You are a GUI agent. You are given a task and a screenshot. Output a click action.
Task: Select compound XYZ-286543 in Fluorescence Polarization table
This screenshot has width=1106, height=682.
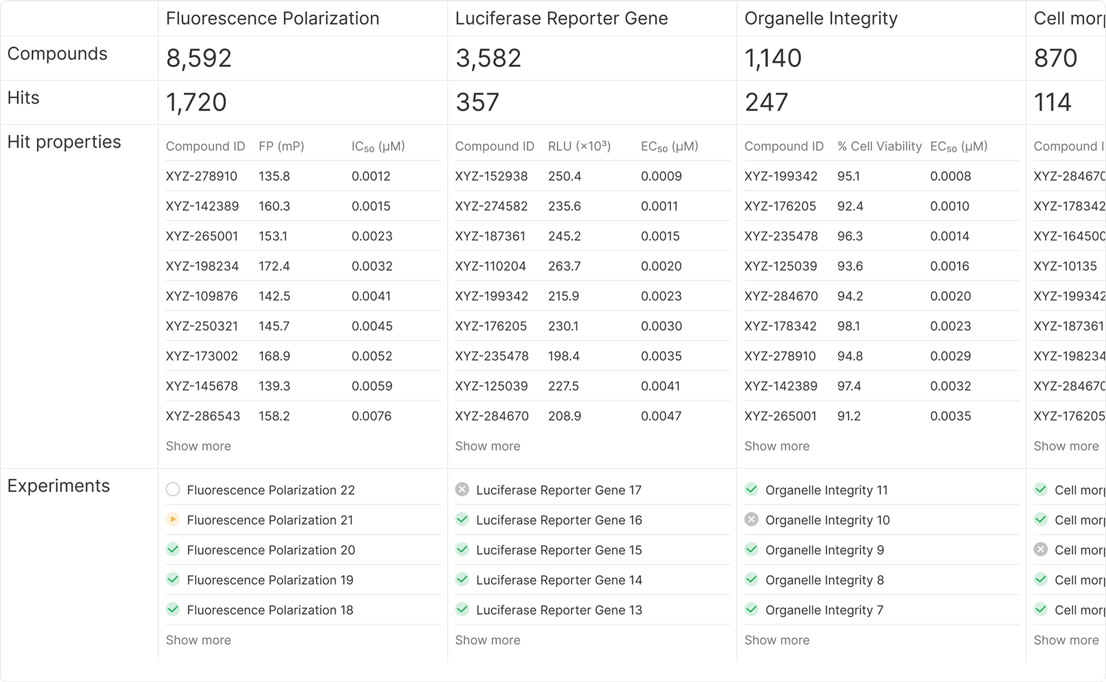(x=203, y=416)
